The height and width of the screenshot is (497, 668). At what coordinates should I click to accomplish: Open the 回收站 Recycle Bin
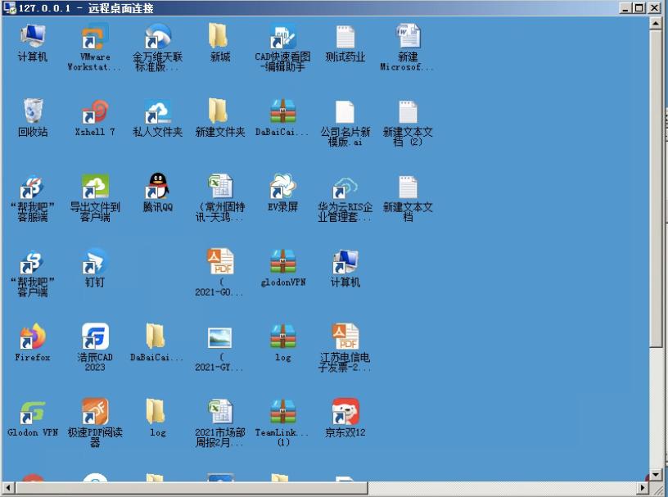click(33, 116)
